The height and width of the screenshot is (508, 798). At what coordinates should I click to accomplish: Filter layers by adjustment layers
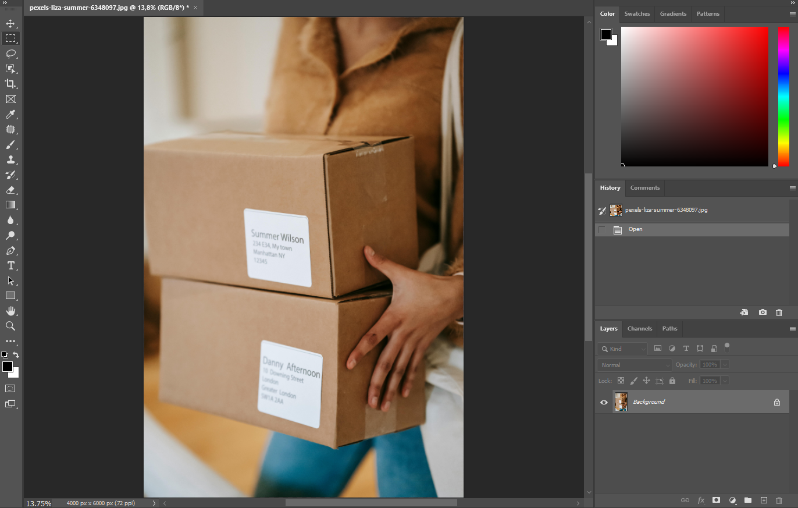672,349
